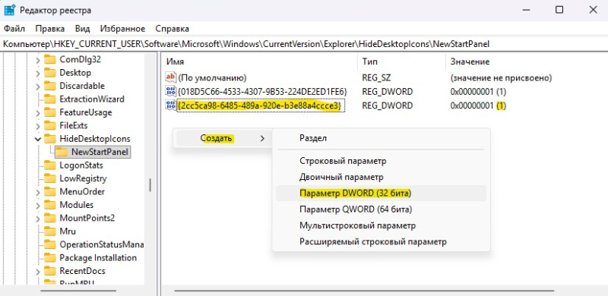Viewport: 608px width, 296px height.
Task: Click the Значение column header
Action: [527, 61]
